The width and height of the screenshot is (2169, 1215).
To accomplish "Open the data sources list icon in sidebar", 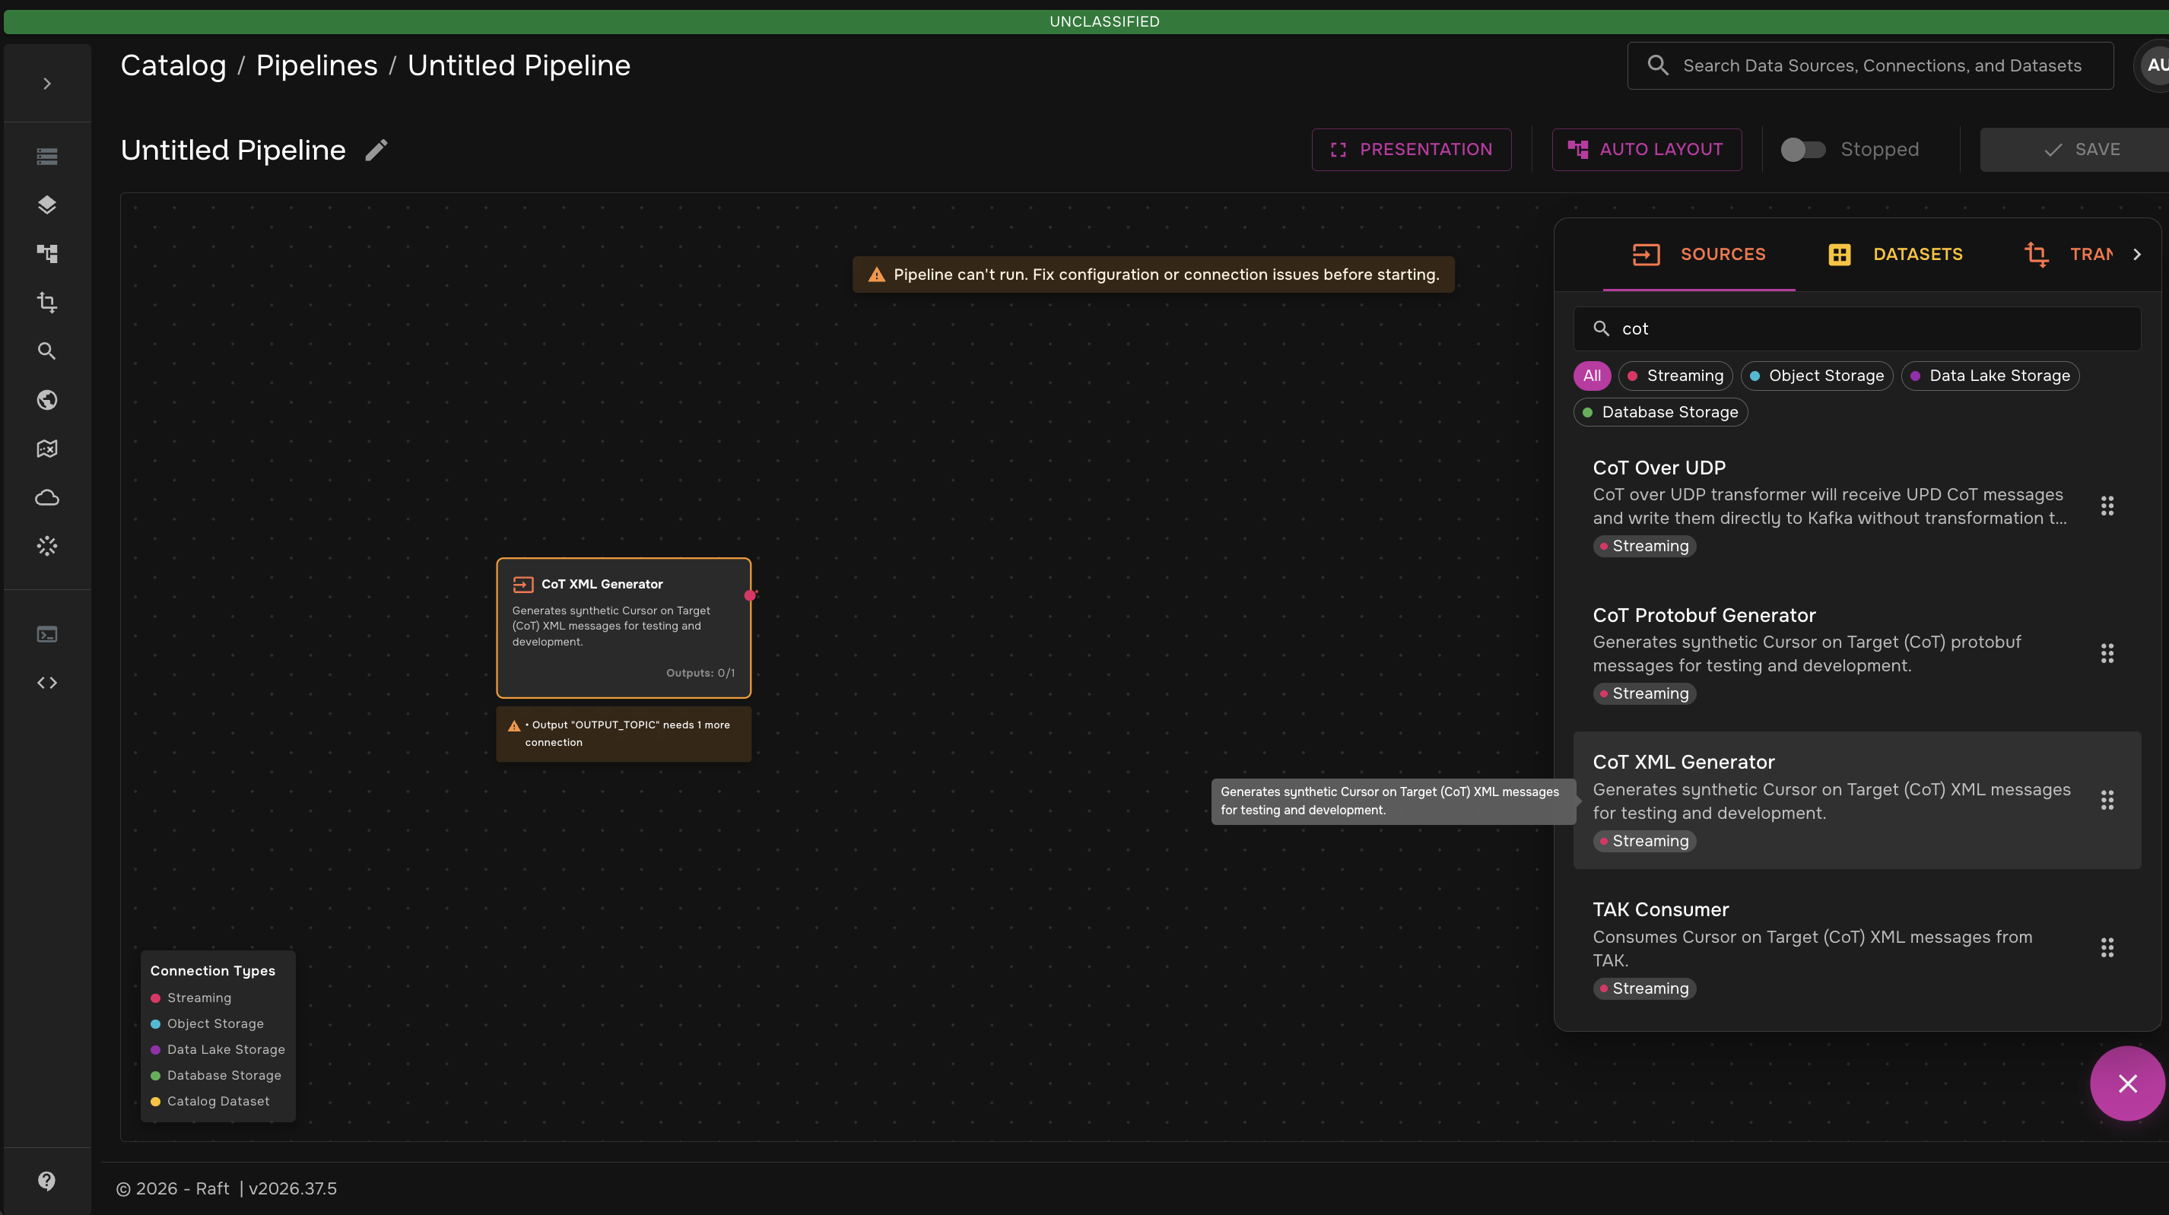I will coord(47,157).
